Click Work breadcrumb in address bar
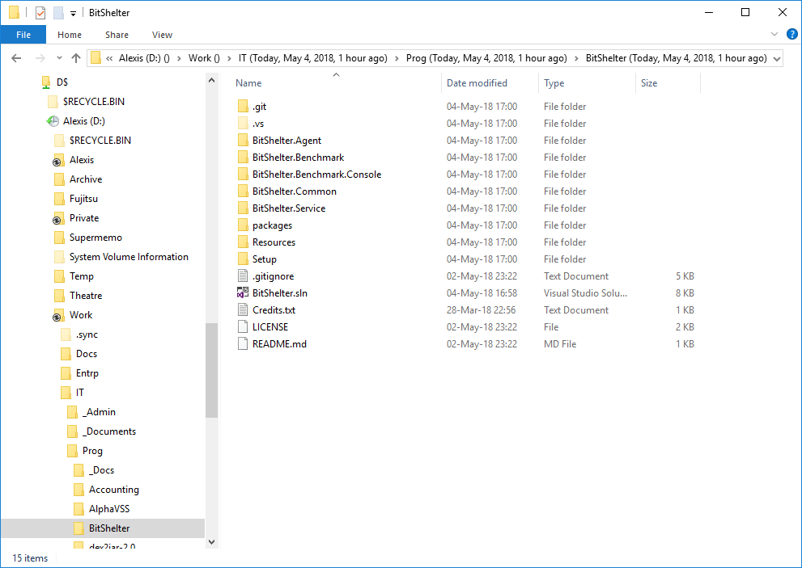The width and height of the screenshot is (802, 568). point(204,58)
